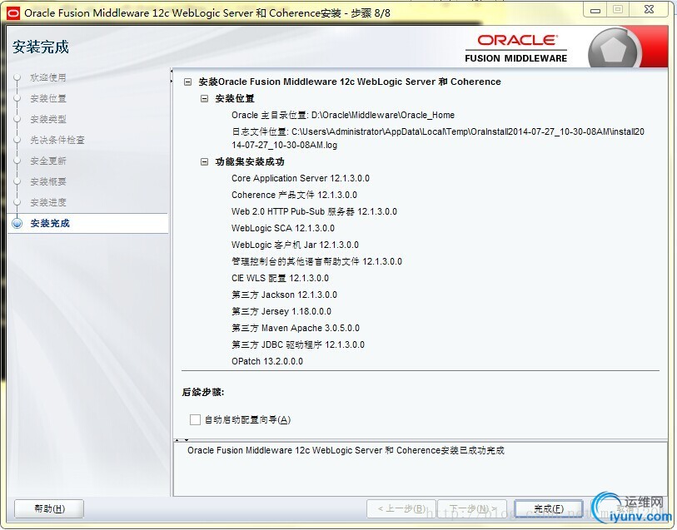This screenshot has height=530, width=677.
Task: Select the CIE WLS 配置 12.1.3.0.0 row
Action: pyautogui.click(x=280, y=278)
